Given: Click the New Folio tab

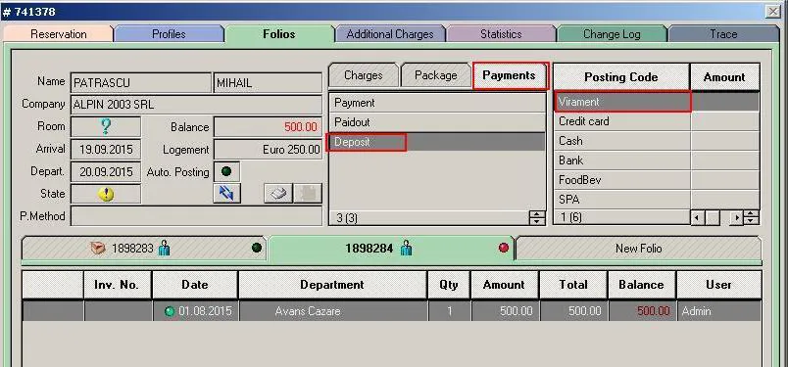Looking at the screenshot, I should (x=638, y=248).
